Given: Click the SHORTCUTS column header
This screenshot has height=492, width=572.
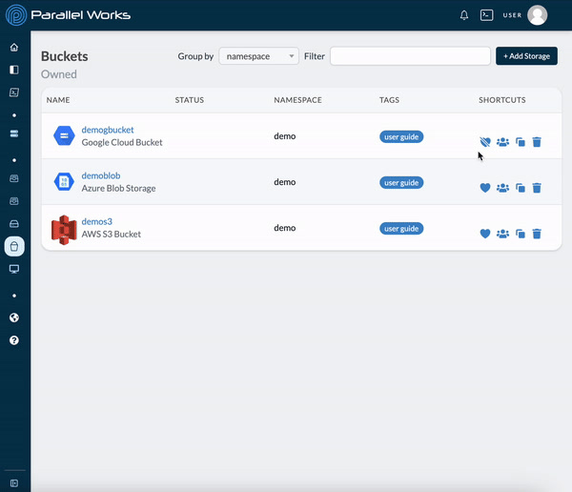Looking at the screenshot, I should click(x=502, y=100).
